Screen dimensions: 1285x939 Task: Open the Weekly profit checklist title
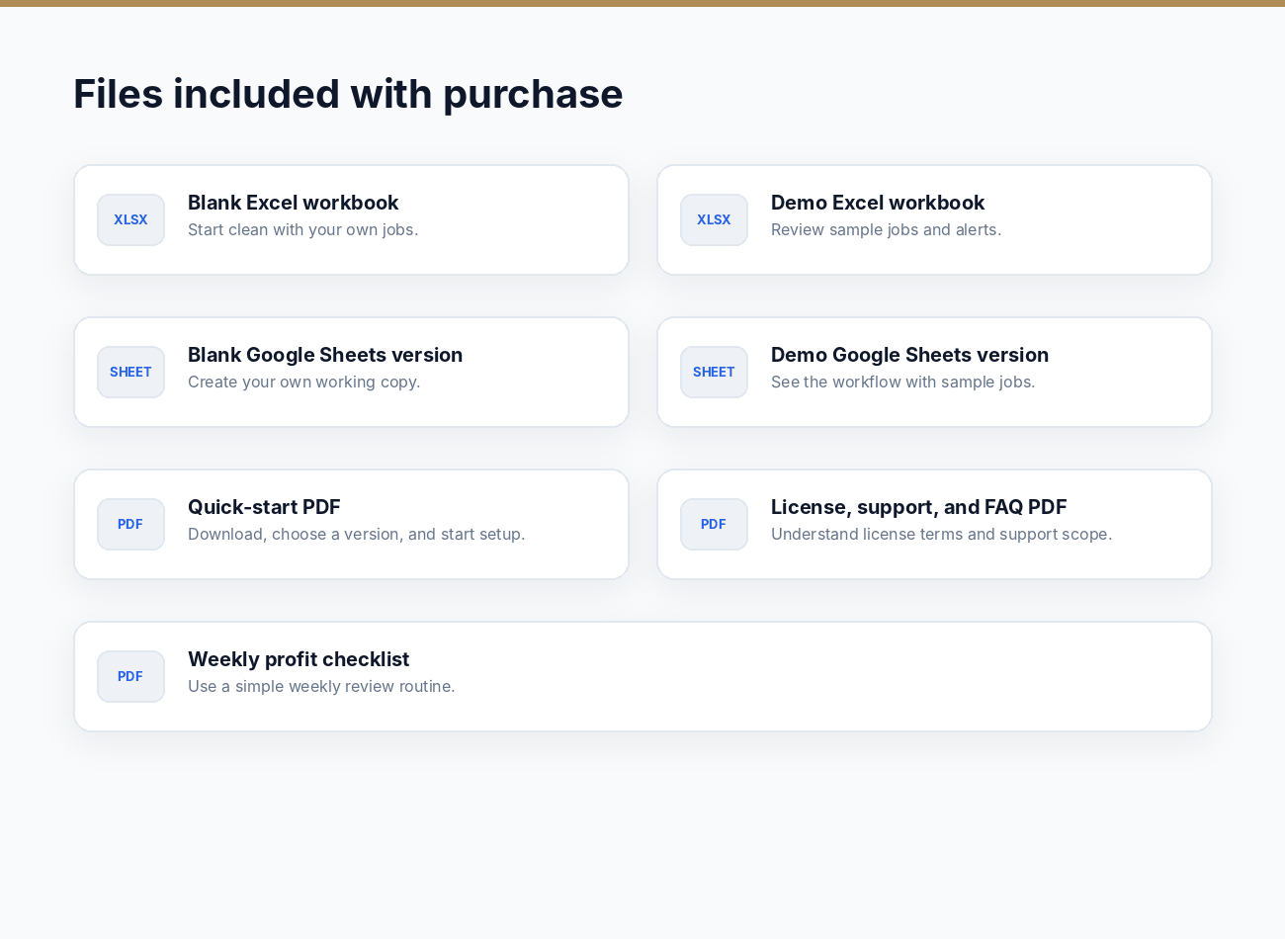[299, 659]
